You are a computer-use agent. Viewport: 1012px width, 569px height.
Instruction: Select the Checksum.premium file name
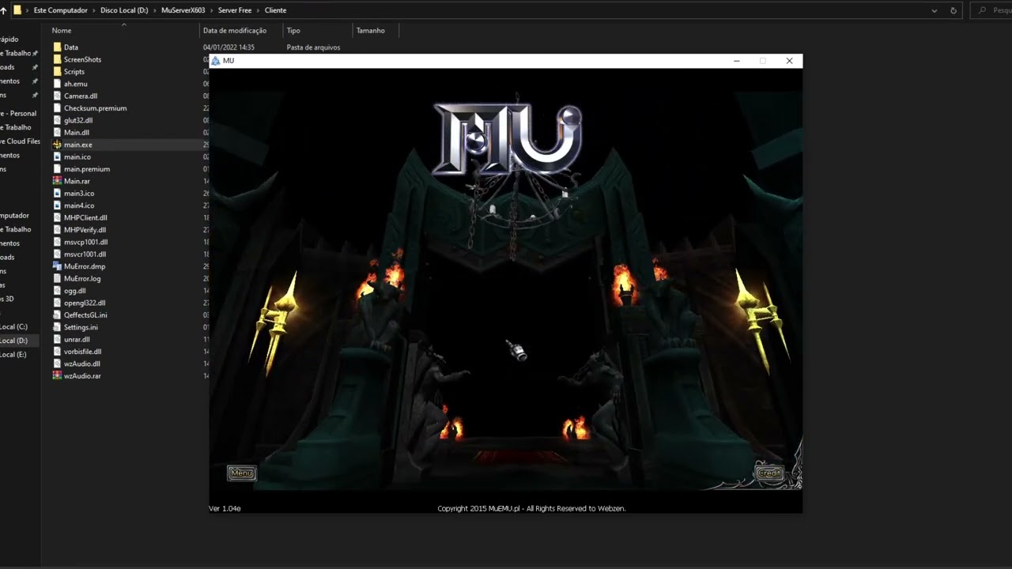click(95, 108)
